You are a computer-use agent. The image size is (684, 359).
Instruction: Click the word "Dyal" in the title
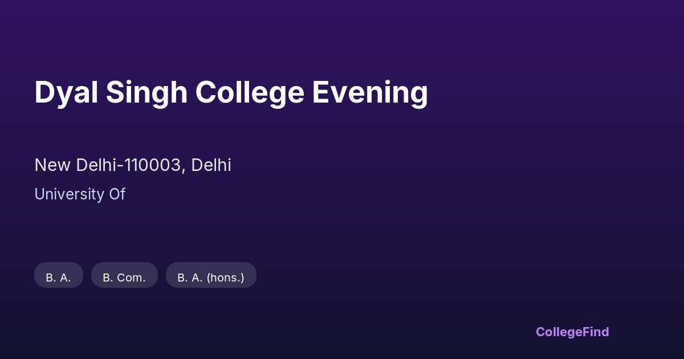(66, 92)
